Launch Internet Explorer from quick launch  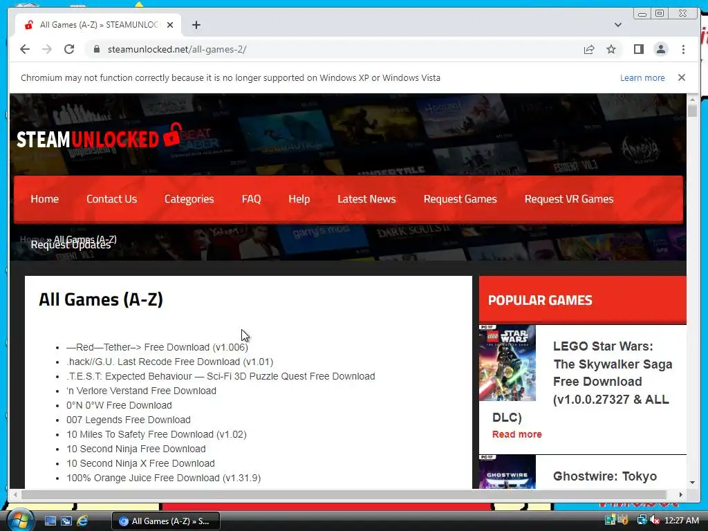82,521
